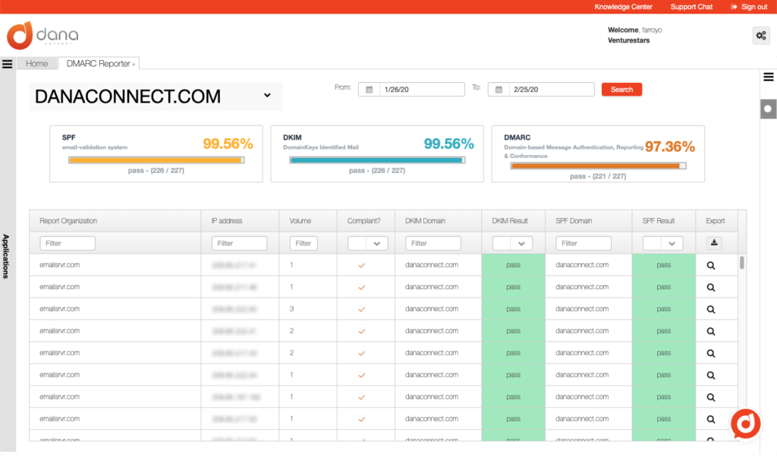Click the DMARC 97.36% progress bar
Viewport: 777px width, 457px height.
tap(598, 166)
